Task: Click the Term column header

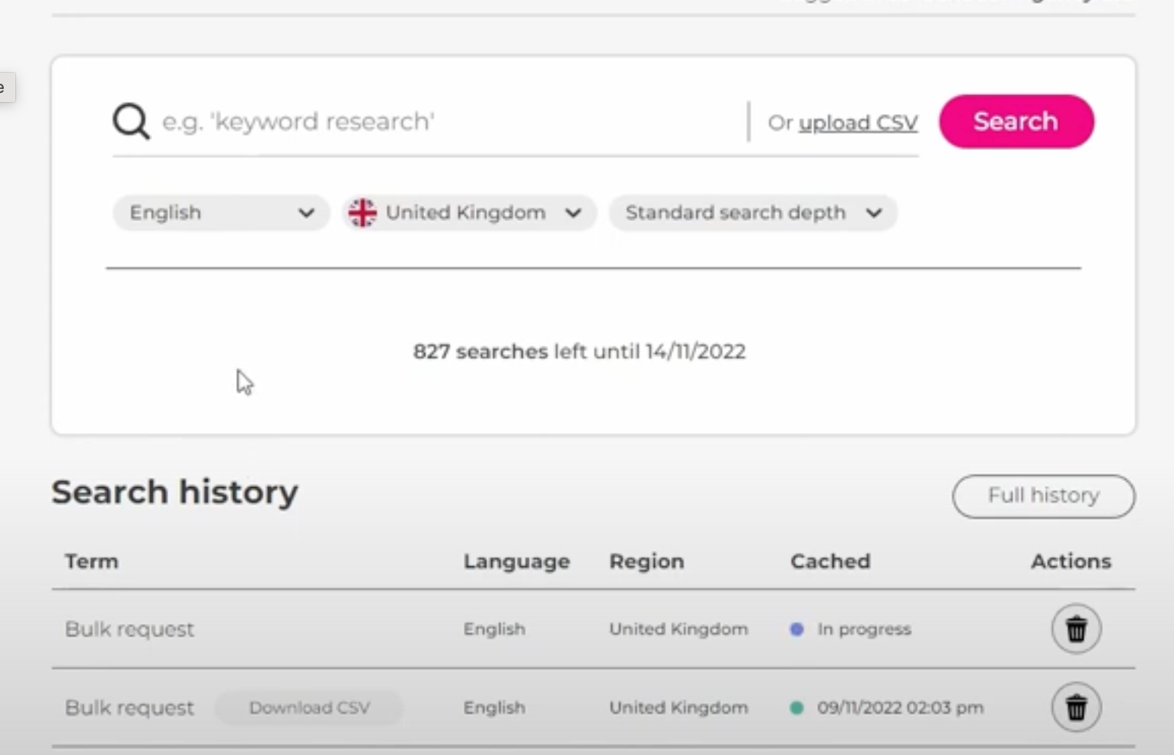Action: 91,562
